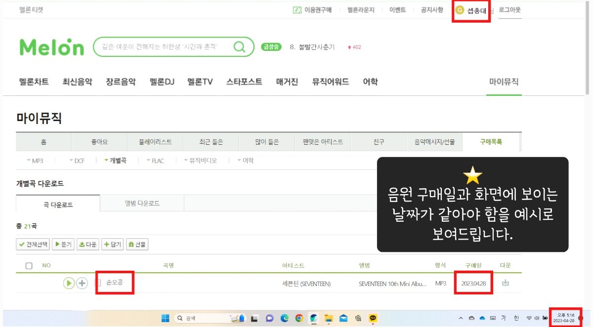This screenshot has height=327, width=593.
Task: Open 최신음악 in main menu
Action: tap(77, 82)
